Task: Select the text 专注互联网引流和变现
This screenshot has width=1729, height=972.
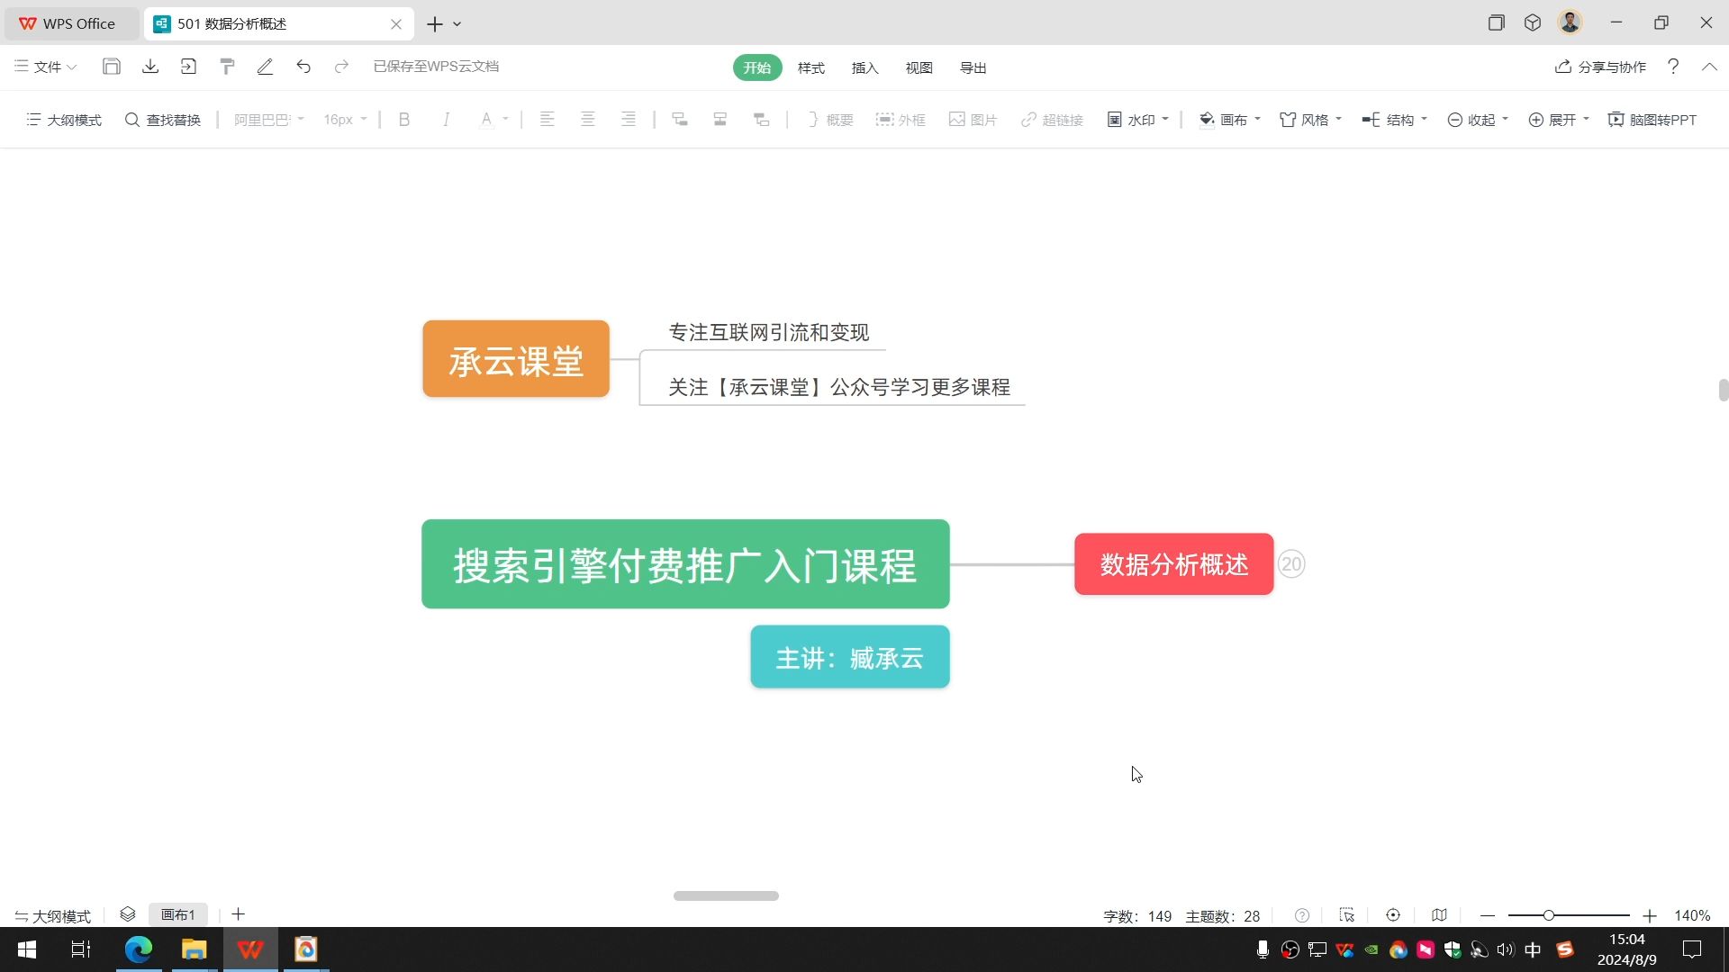Action: 769,333
